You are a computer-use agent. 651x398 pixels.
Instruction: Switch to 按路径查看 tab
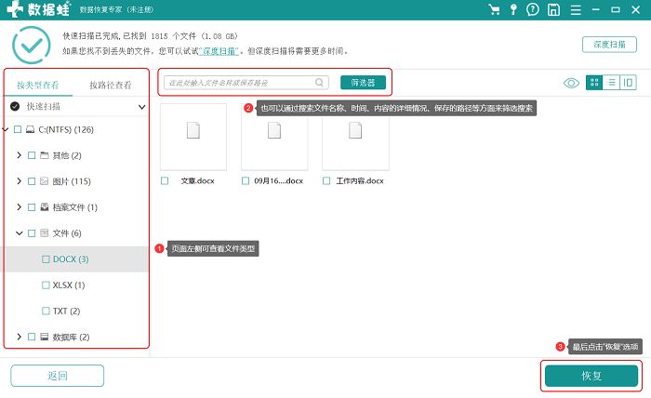tap(111, 85)
